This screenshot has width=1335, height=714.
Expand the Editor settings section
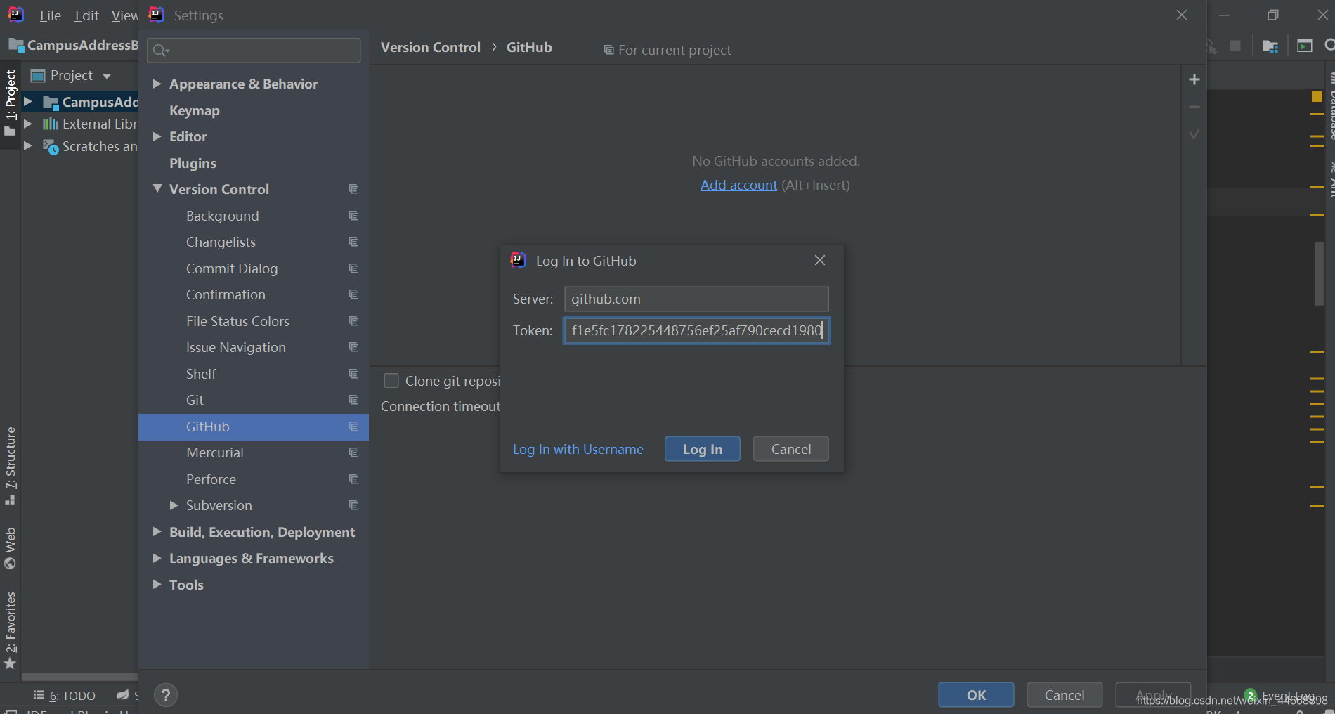(x=157, y=136)
